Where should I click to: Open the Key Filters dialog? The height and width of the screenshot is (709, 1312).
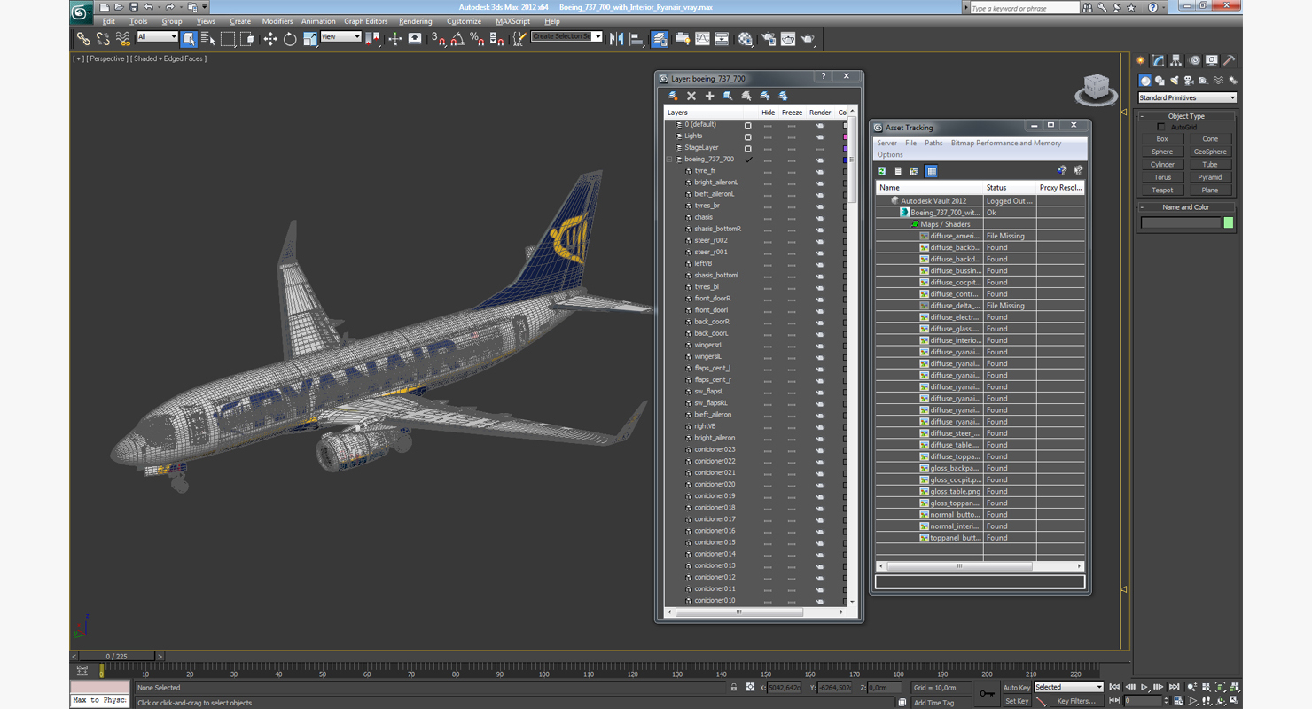tap(1075, 701)
